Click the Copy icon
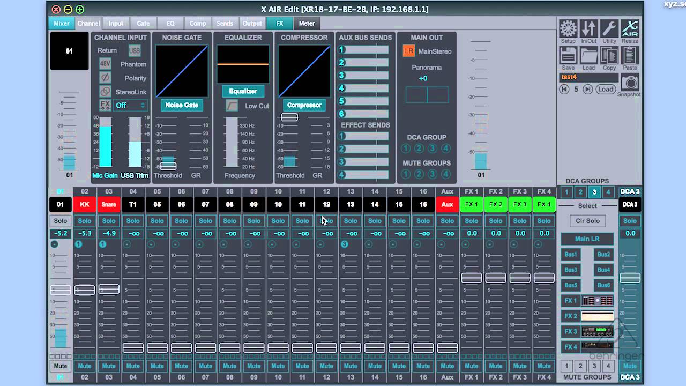 coord(609,55)
